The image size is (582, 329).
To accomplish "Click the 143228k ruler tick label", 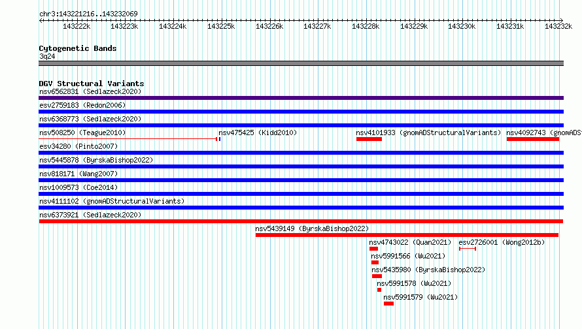I will (366, 26).
